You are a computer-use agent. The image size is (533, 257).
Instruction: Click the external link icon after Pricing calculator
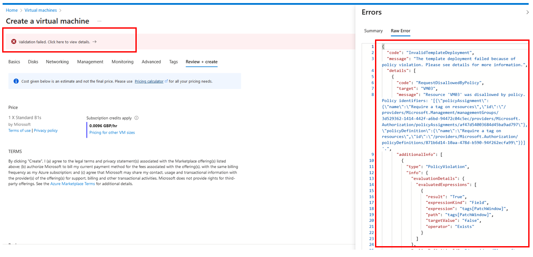(166, 81)
